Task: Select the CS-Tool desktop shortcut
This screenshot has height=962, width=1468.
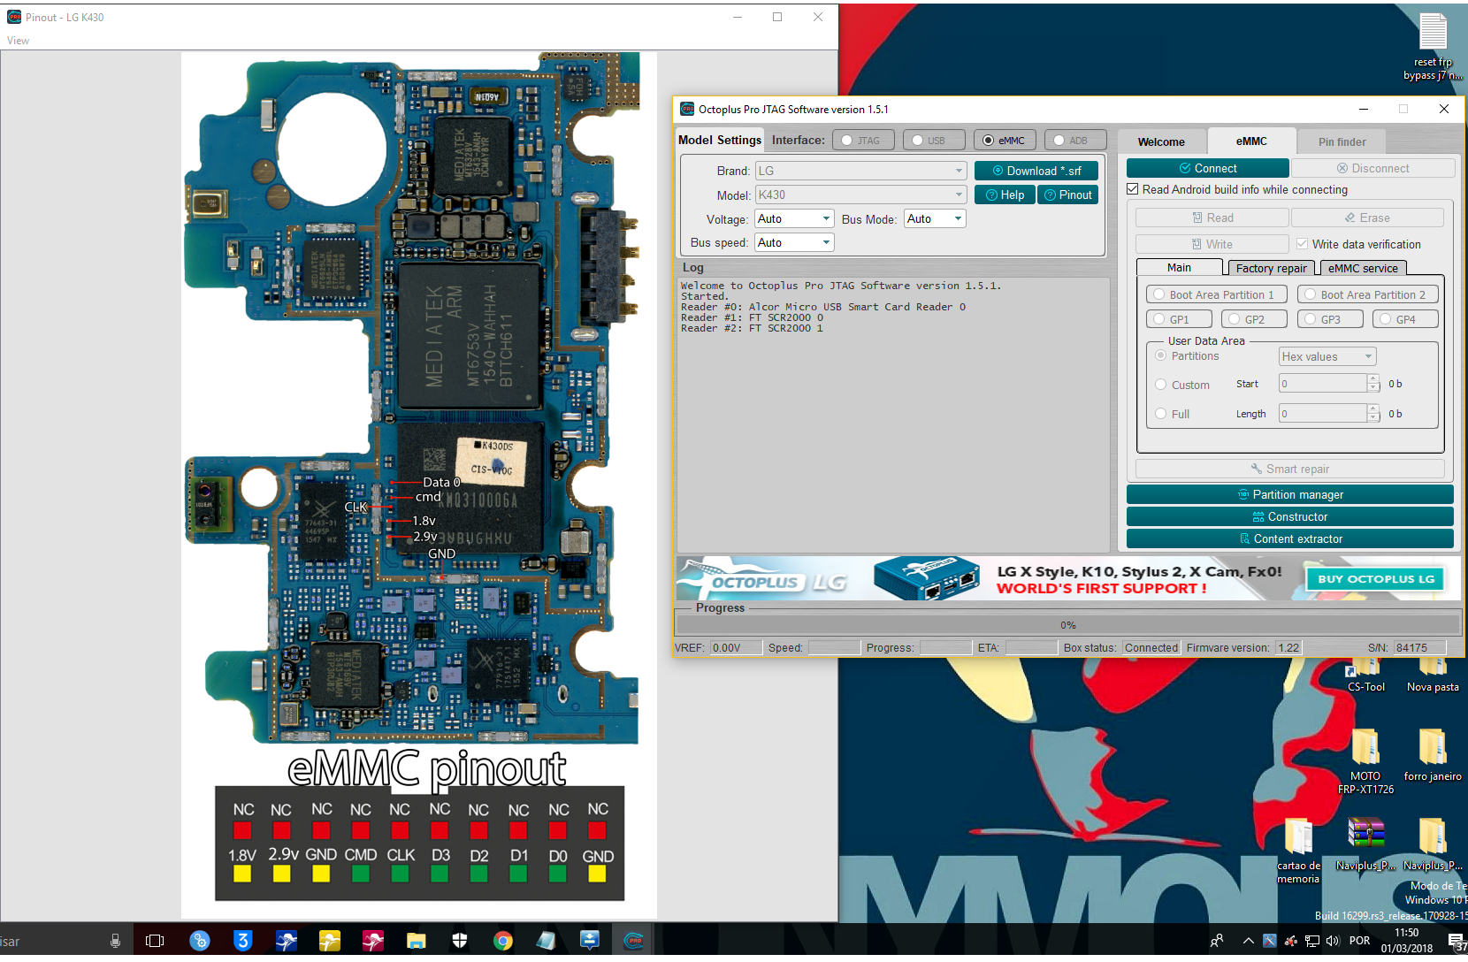Action: pyautogui.click(x=1365, y=676)
